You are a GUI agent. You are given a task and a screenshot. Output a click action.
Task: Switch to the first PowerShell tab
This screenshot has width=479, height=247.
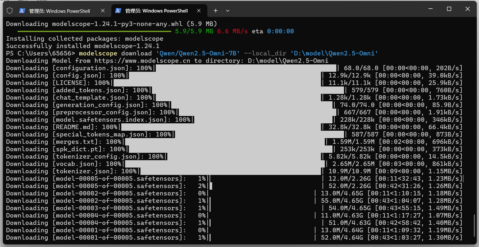[x=62, y=11]
